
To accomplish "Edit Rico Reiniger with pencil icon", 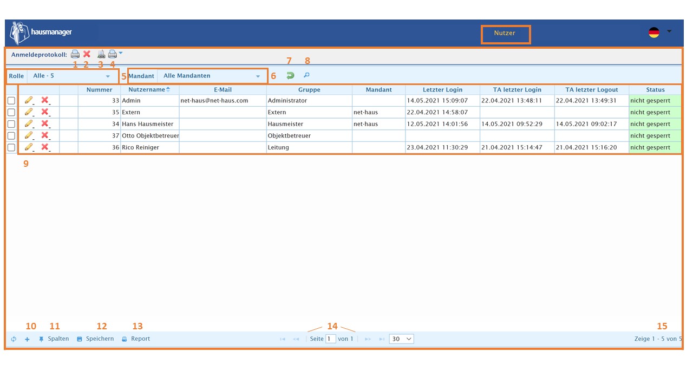I will tap(29, 147).
